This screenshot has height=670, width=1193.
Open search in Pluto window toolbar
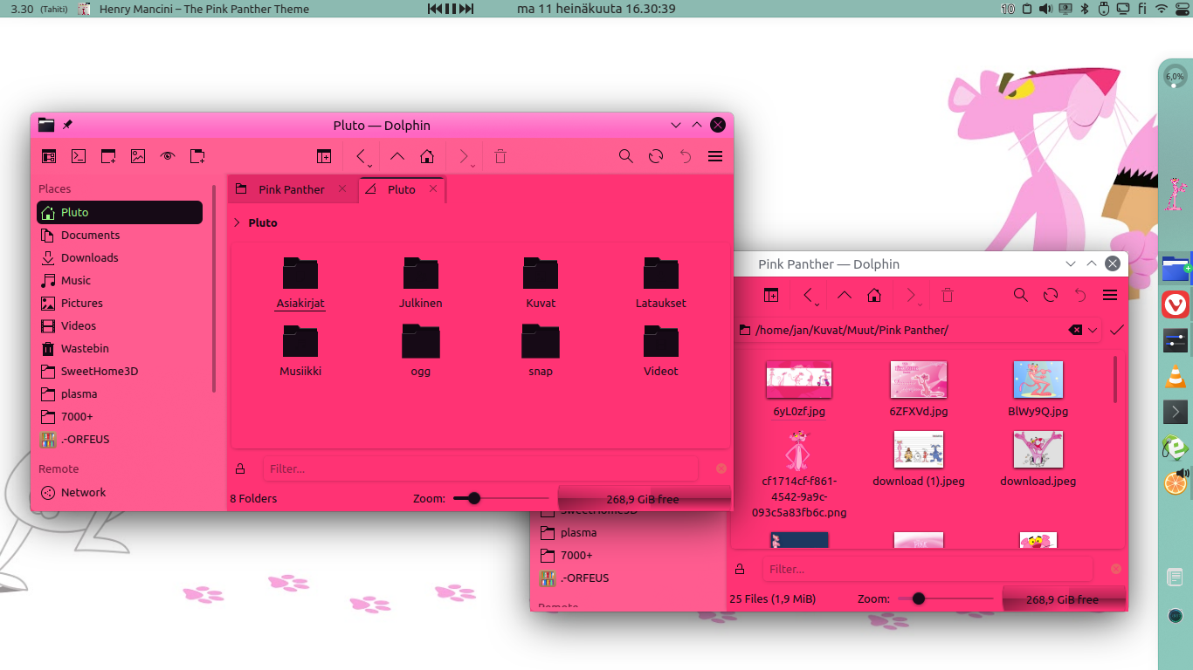[626, 156]
